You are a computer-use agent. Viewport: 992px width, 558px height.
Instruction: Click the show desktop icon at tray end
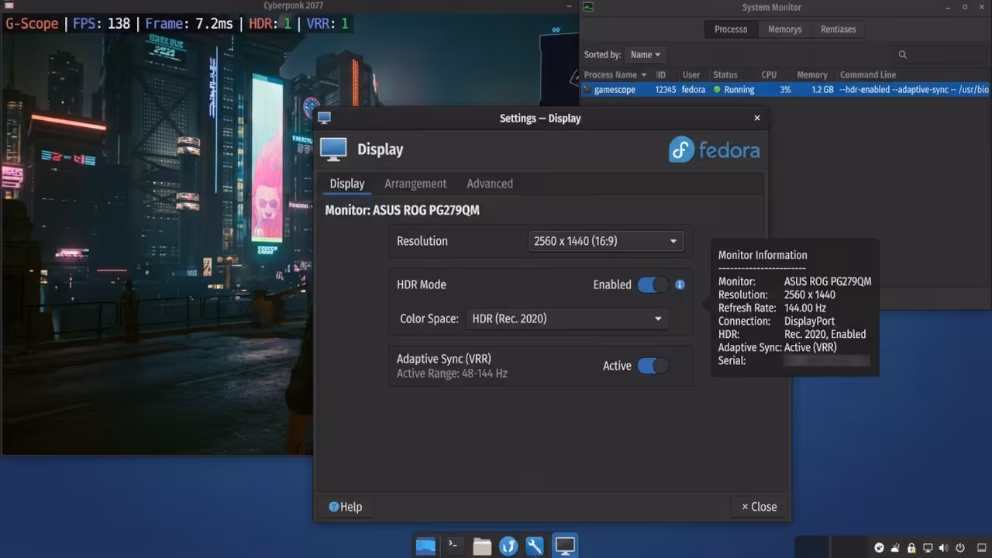[981, 548]
